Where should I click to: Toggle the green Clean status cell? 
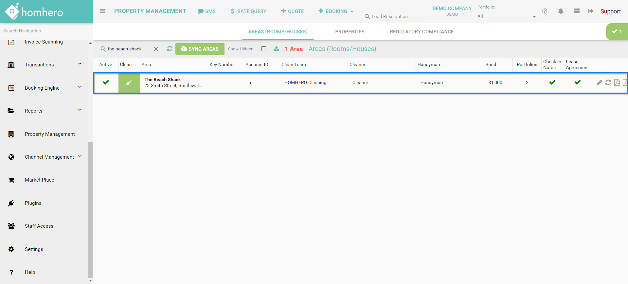(129, 83)
